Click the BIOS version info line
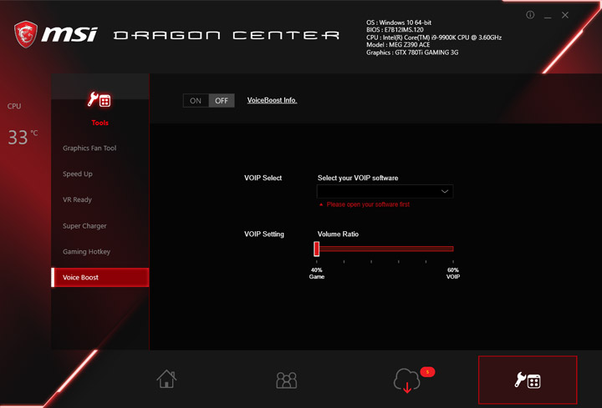The image size is (602, 408). 395,30
